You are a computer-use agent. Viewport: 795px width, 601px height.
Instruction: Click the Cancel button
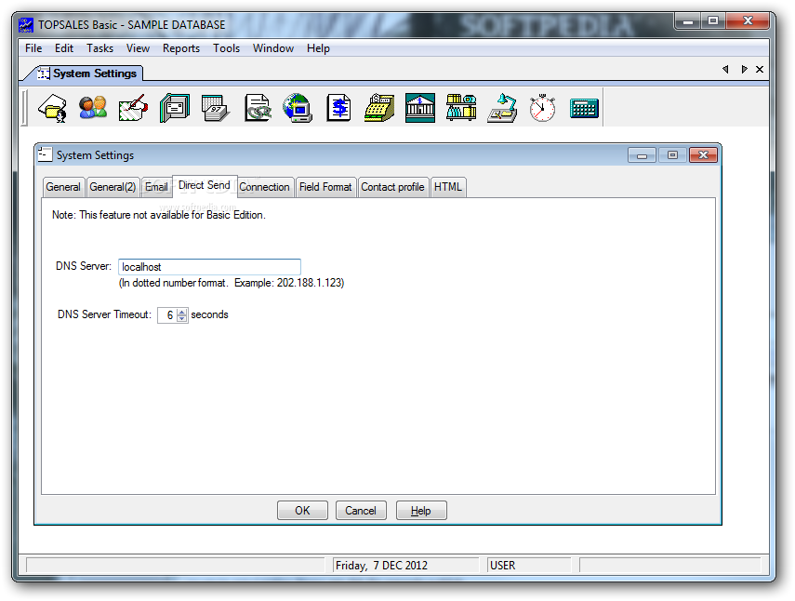[x=361, y=510]
